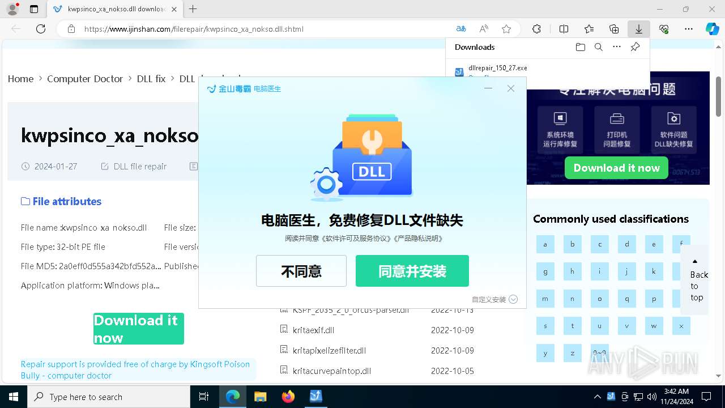Toggle split screen icon

tap(564, 29)
